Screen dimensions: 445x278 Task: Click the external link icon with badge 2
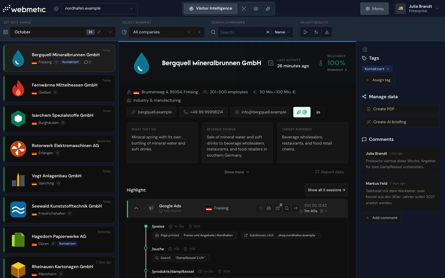[278, 208]
